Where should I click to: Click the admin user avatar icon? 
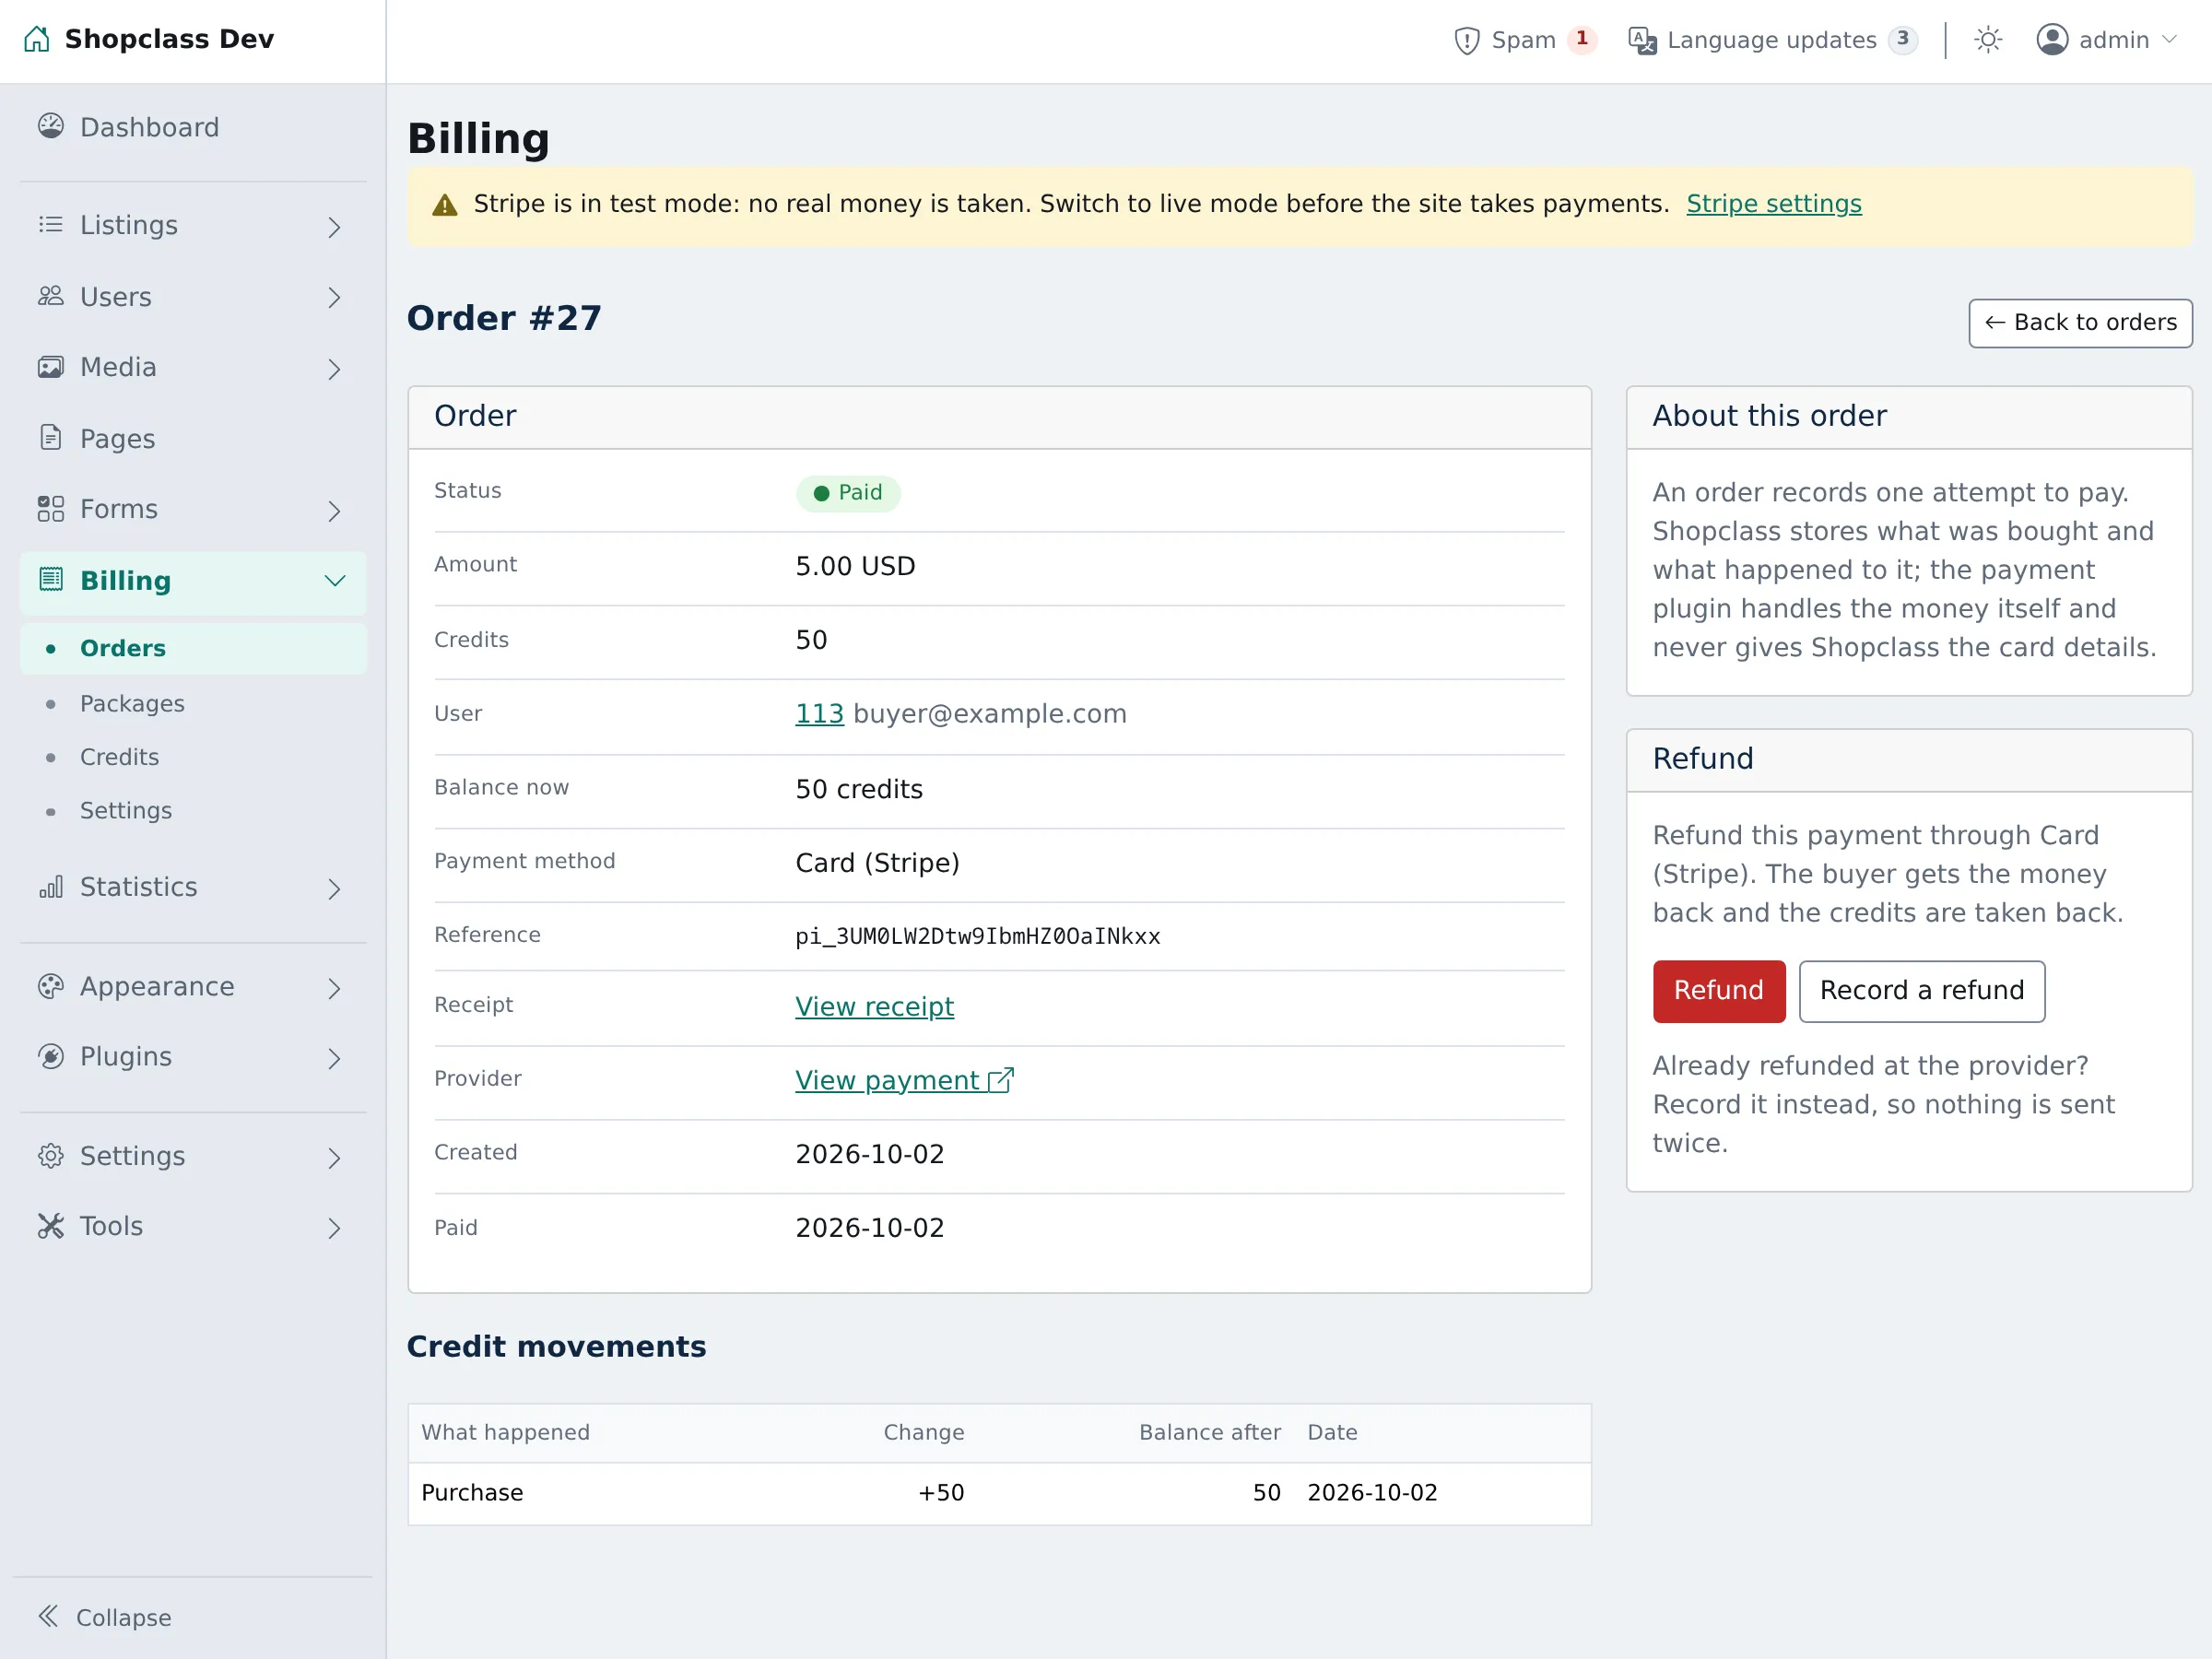coord(2052,40)
